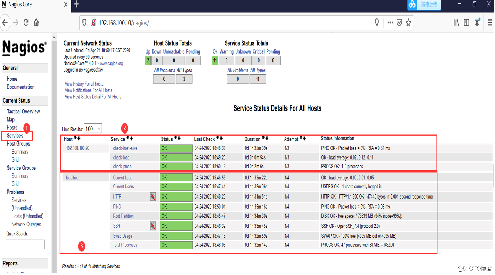The image size is (495, 275).
Task: Click the Unreachable host status link
Action: coord(174,52)
